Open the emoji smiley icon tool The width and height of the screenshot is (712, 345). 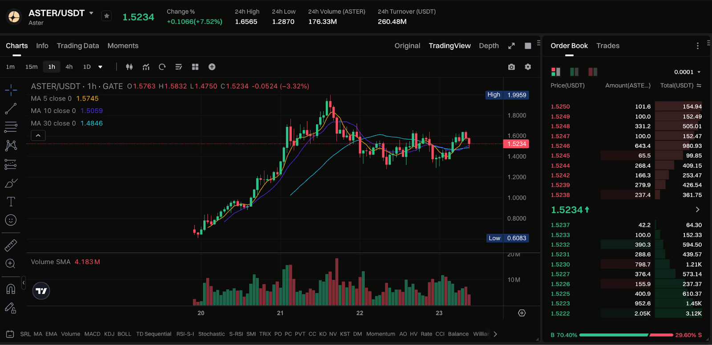11,220
